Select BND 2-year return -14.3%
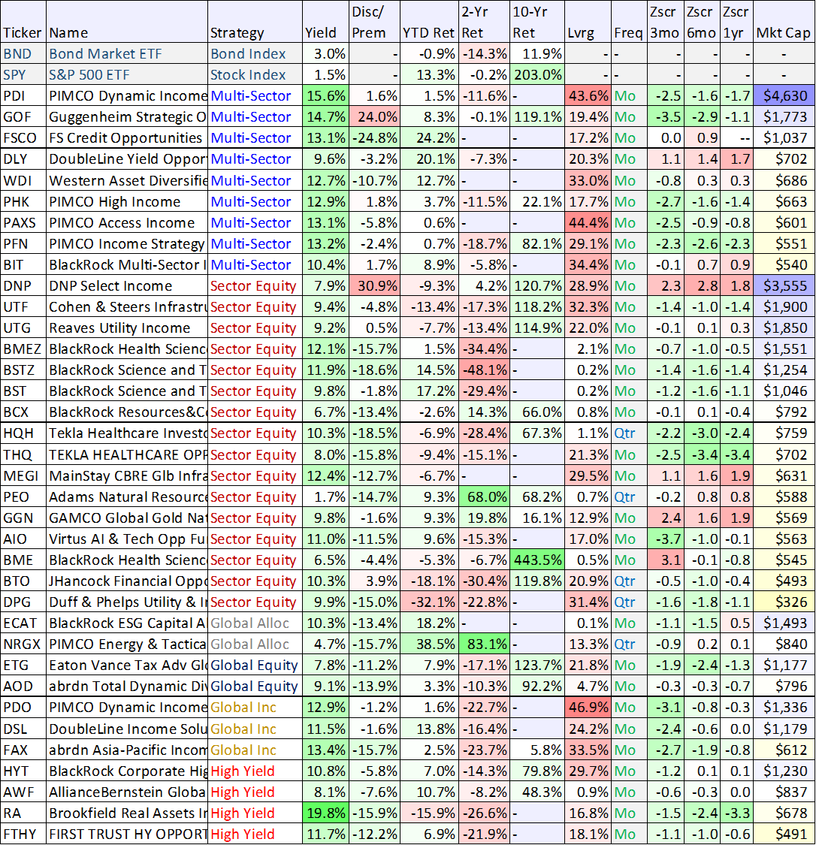Image resolution: width=816 pixels, height=845 pixels. (x=484, y=54)
